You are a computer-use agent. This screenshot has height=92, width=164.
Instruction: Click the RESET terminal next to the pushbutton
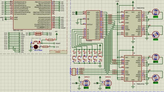tap(54, 43)
